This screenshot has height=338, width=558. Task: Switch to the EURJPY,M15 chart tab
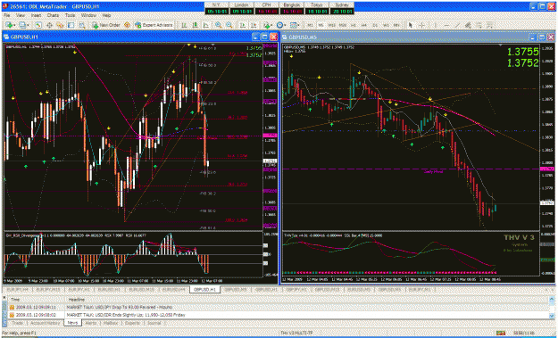pyautogui.click(x=47, y=290)
